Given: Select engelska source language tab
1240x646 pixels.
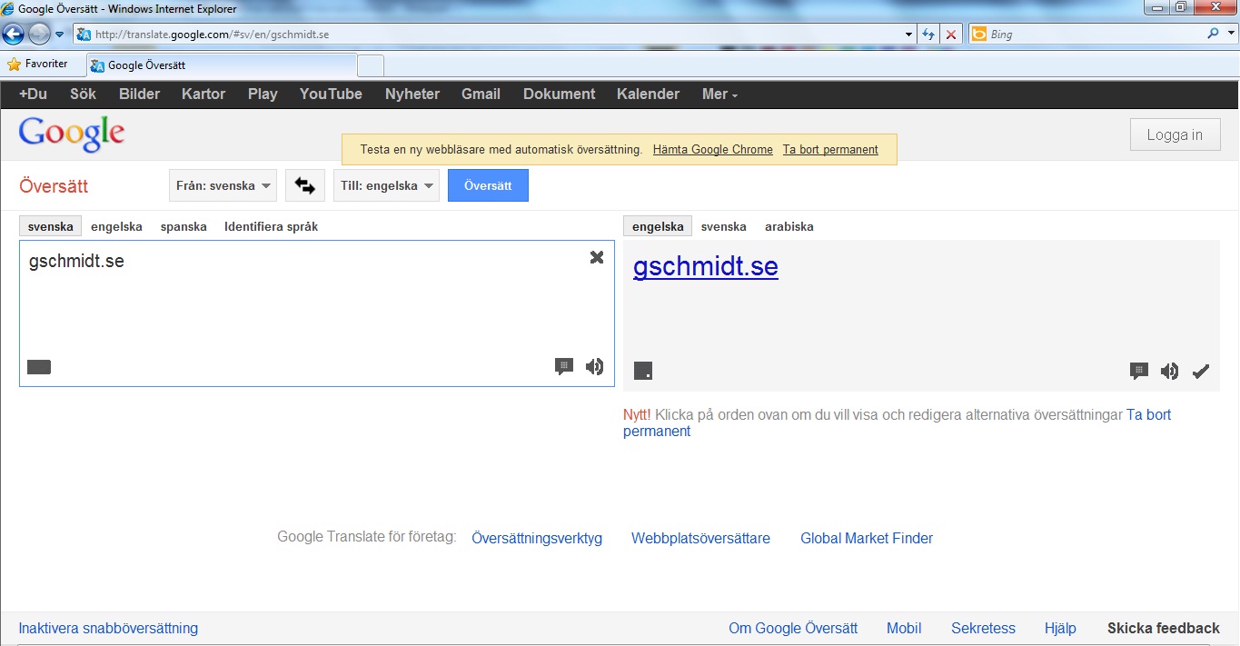Looking at the screenshot, I should (116, 226).
